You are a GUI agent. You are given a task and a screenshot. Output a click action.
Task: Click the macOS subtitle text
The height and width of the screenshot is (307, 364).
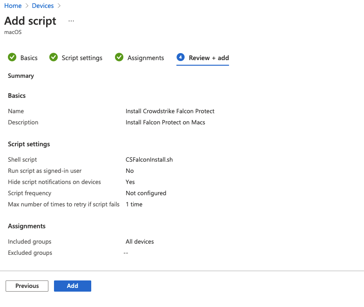point(13,32)
